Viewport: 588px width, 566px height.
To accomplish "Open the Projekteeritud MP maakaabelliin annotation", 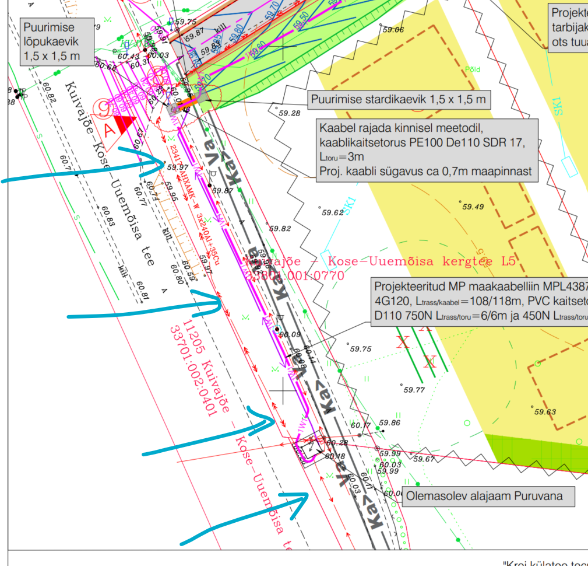I will point(479,302).
